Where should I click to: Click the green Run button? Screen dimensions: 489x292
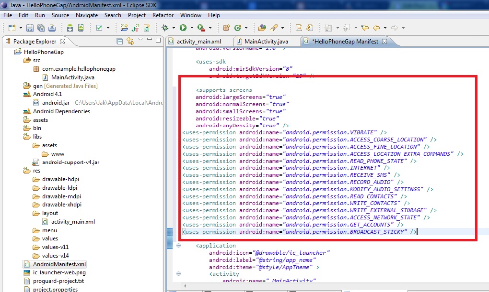click(x=183, y=28)
